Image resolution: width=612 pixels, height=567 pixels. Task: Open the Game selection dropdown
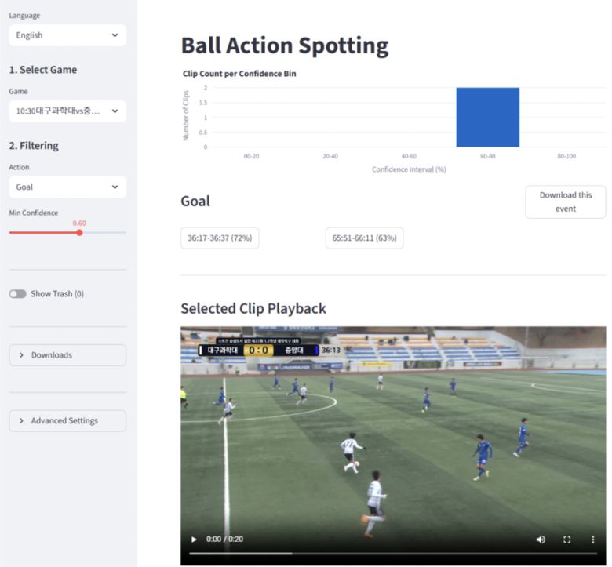tap(67, 111)
